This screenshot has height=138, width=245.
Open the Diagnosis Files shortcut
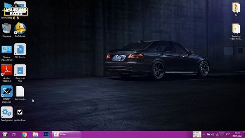20,73
